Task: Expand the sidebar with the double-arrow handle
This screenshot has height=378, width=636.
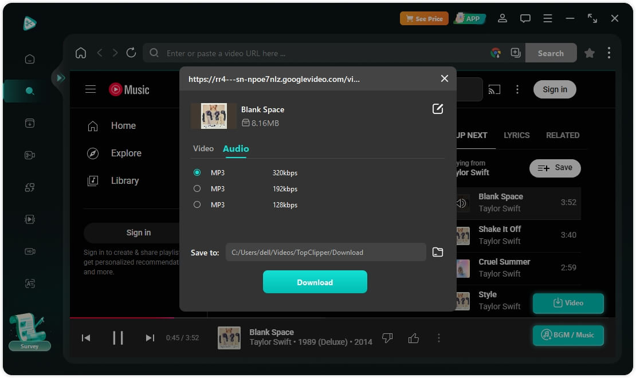Action: point(60,78)
